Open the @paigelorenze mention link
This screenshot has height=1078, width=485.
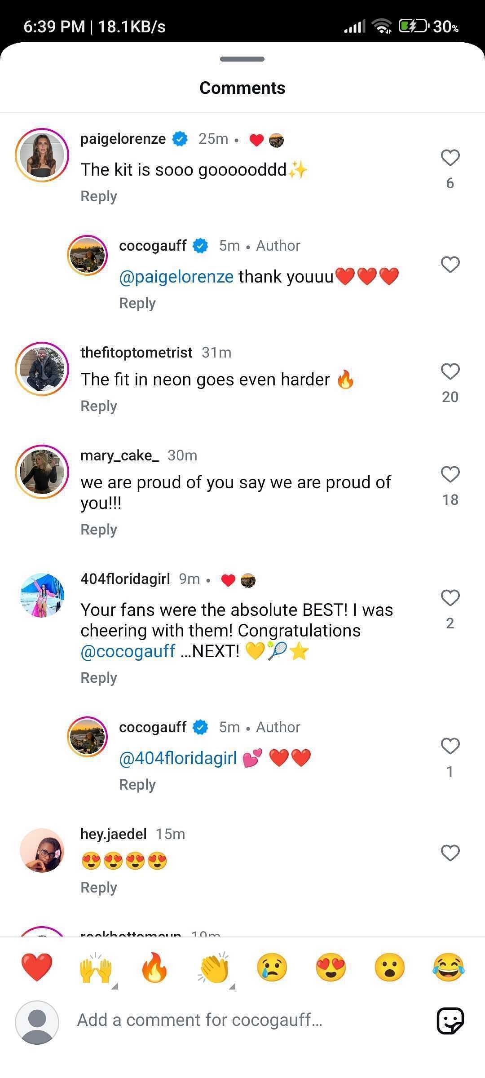(x=176, y=277)
